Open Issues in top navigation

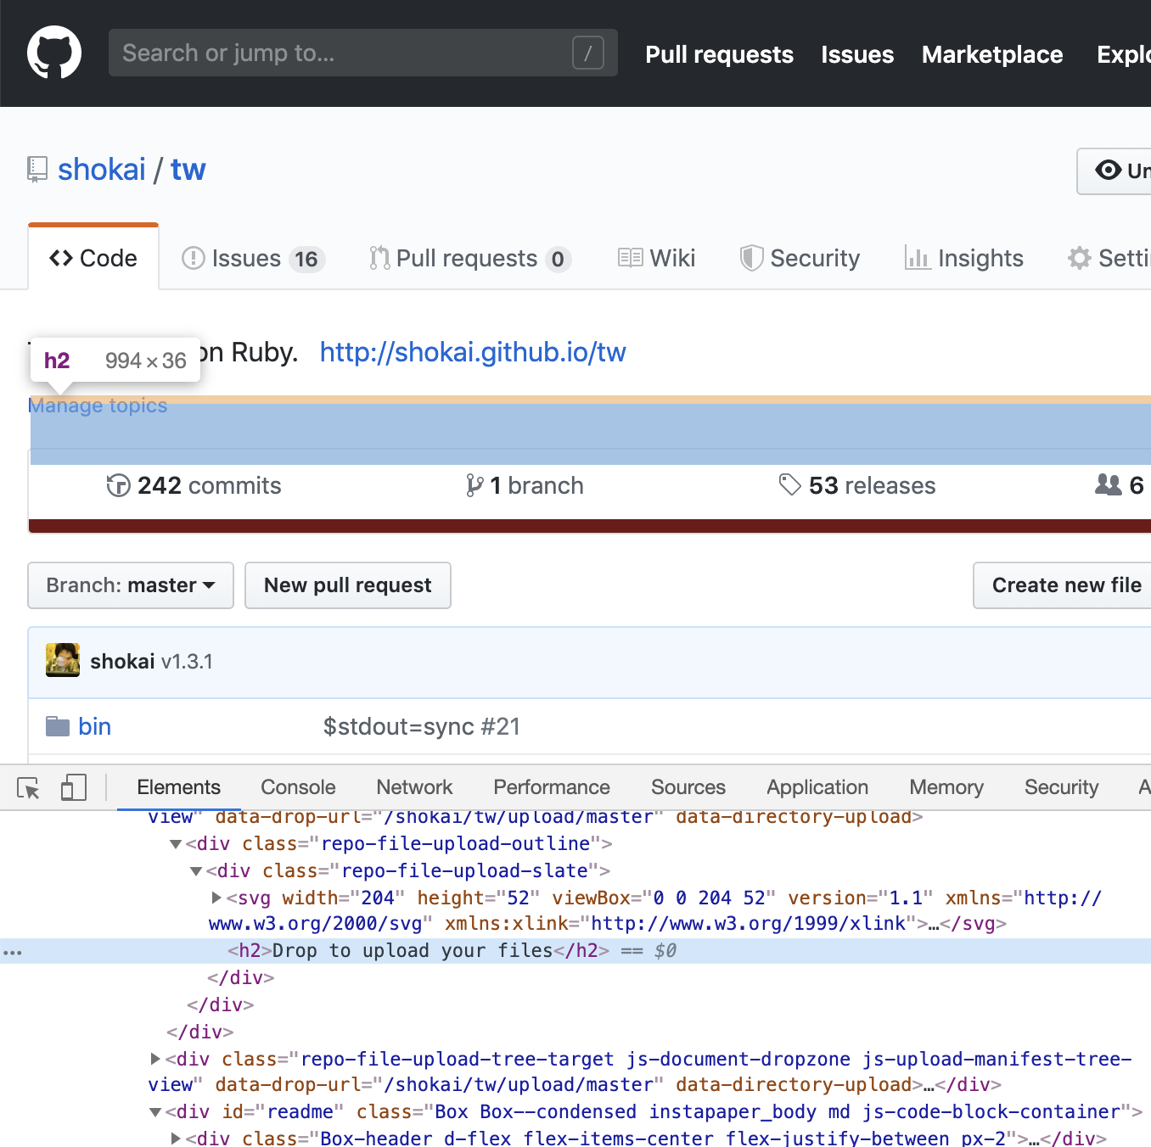tap(857, 55)
